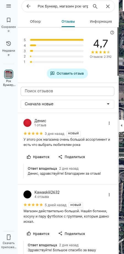Click the satellite map view on the right
The height and width of the screenshot is (254, 124).
point(122,178)
